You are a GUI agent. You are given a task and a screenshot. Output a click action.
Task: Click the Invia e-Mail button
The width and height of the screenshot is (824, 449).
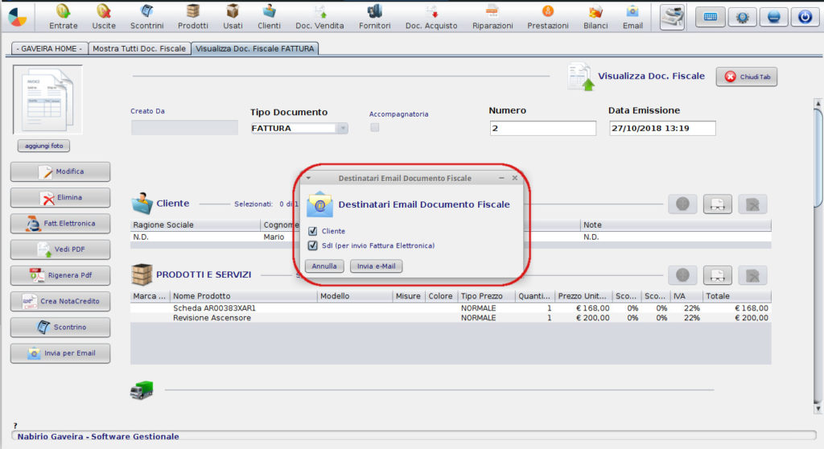tap(377, 266)
